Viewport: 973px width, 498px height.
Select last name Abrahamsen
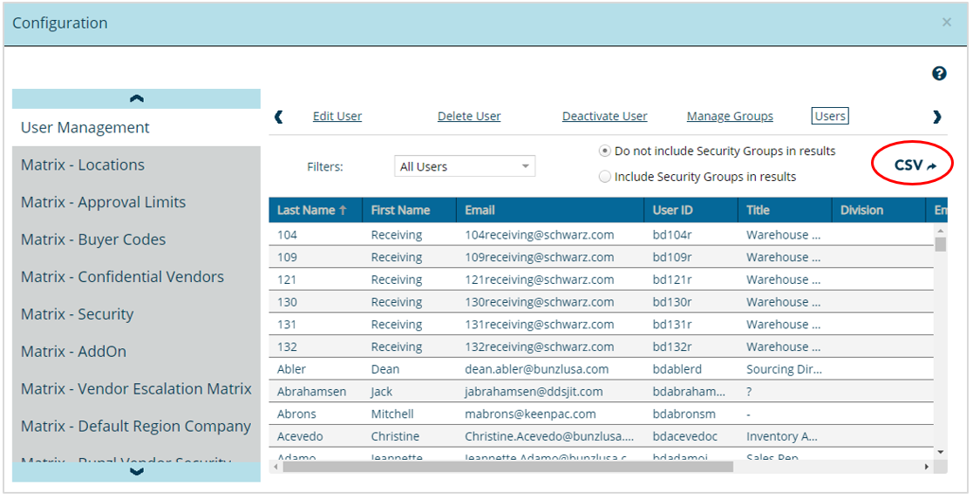[311, 392]
